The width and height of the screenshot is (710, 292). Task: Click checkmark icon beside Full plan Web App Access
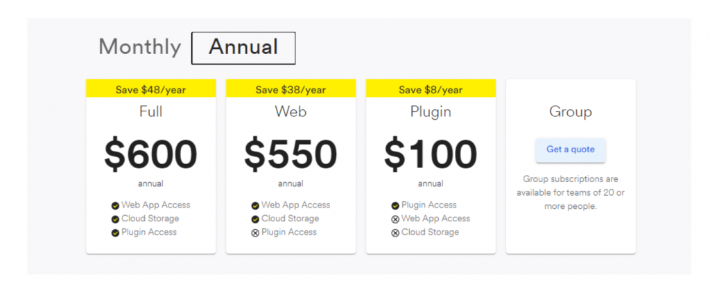115,206
